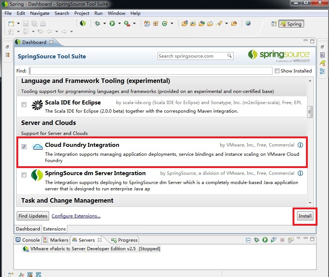Click the Run External Tools icon
This screenshot has width=329, height=277.
point(127,23)
